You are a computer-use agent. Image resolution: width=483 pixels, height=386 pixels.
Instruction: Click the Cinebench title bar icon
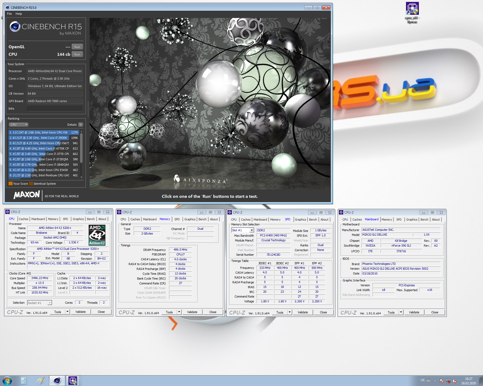[x=7, y=8]
